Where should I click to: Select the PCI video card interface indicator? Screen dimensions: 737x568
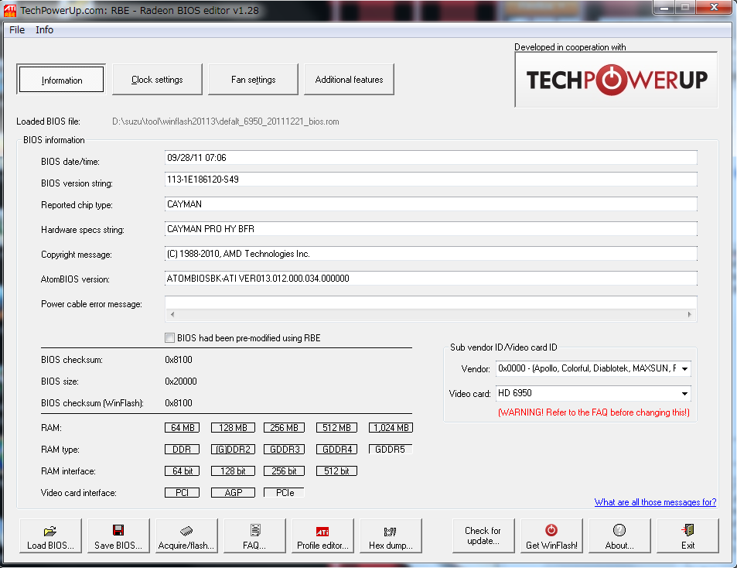pos(183,492)
